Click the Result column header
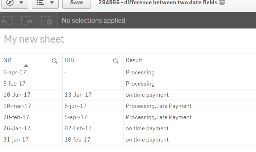Screen dimensions: 256x152 [134, 60]
